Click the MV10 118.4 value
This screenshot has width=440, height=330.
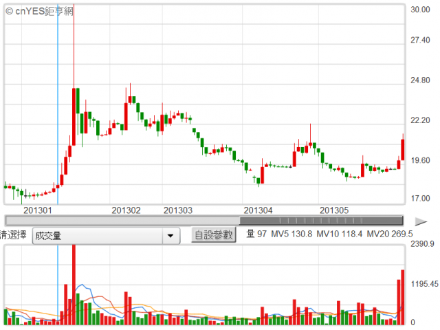(x=339, y=234)
